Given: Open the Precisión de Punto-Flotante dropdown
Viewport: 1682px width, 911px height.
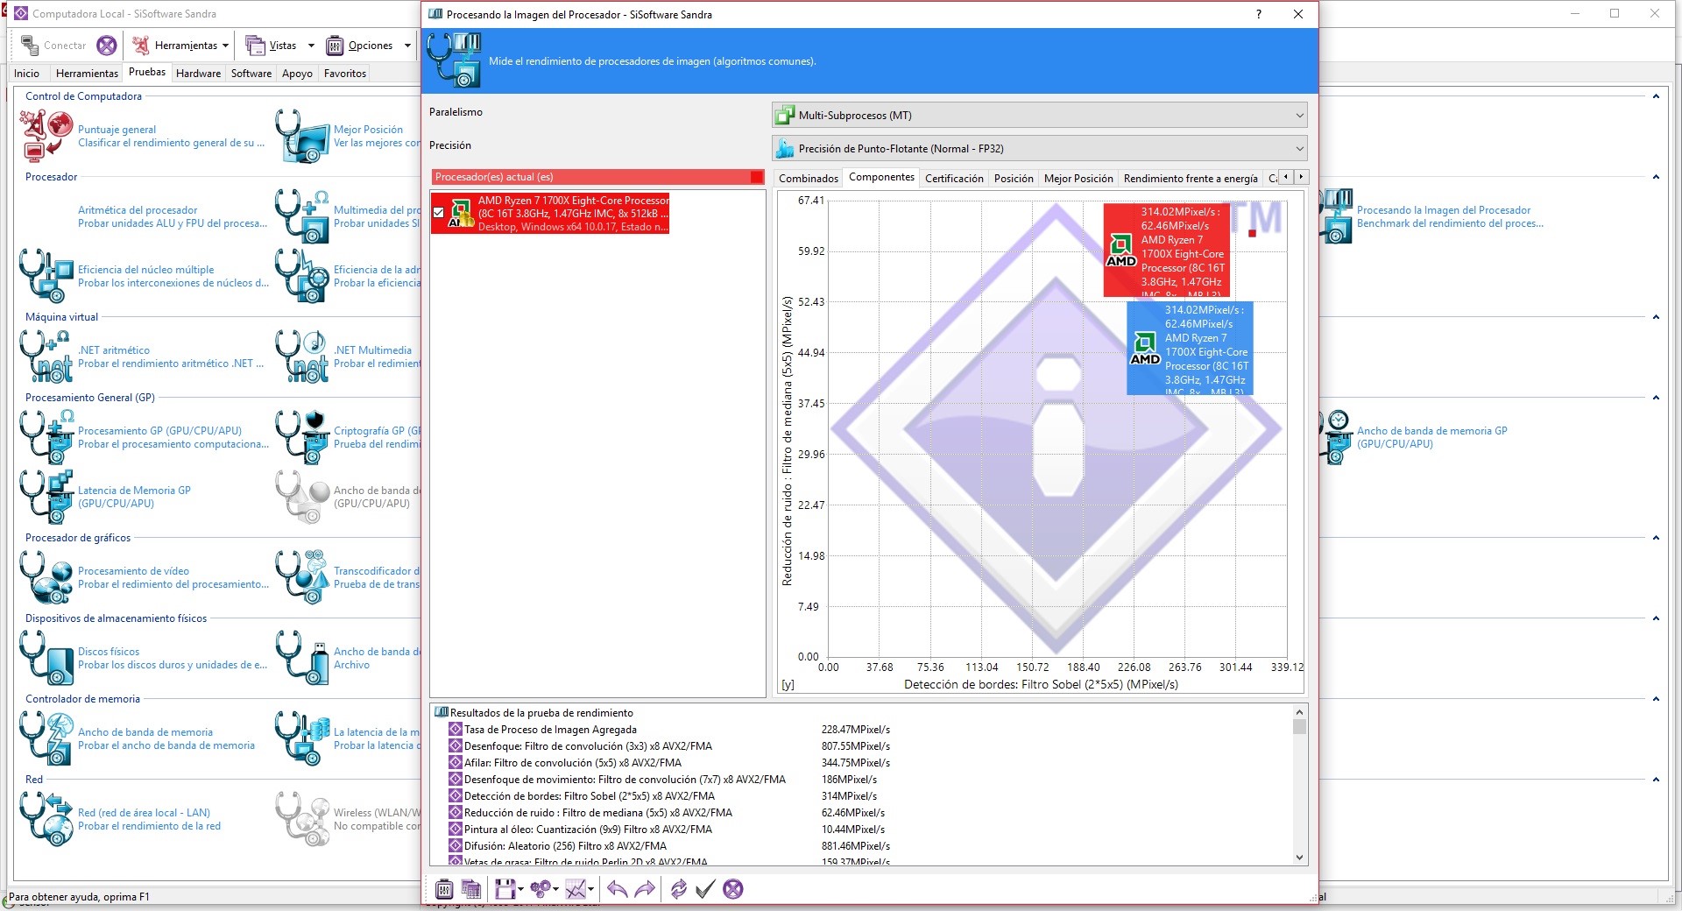Looking at the screenshot, I should point(1040,148).
